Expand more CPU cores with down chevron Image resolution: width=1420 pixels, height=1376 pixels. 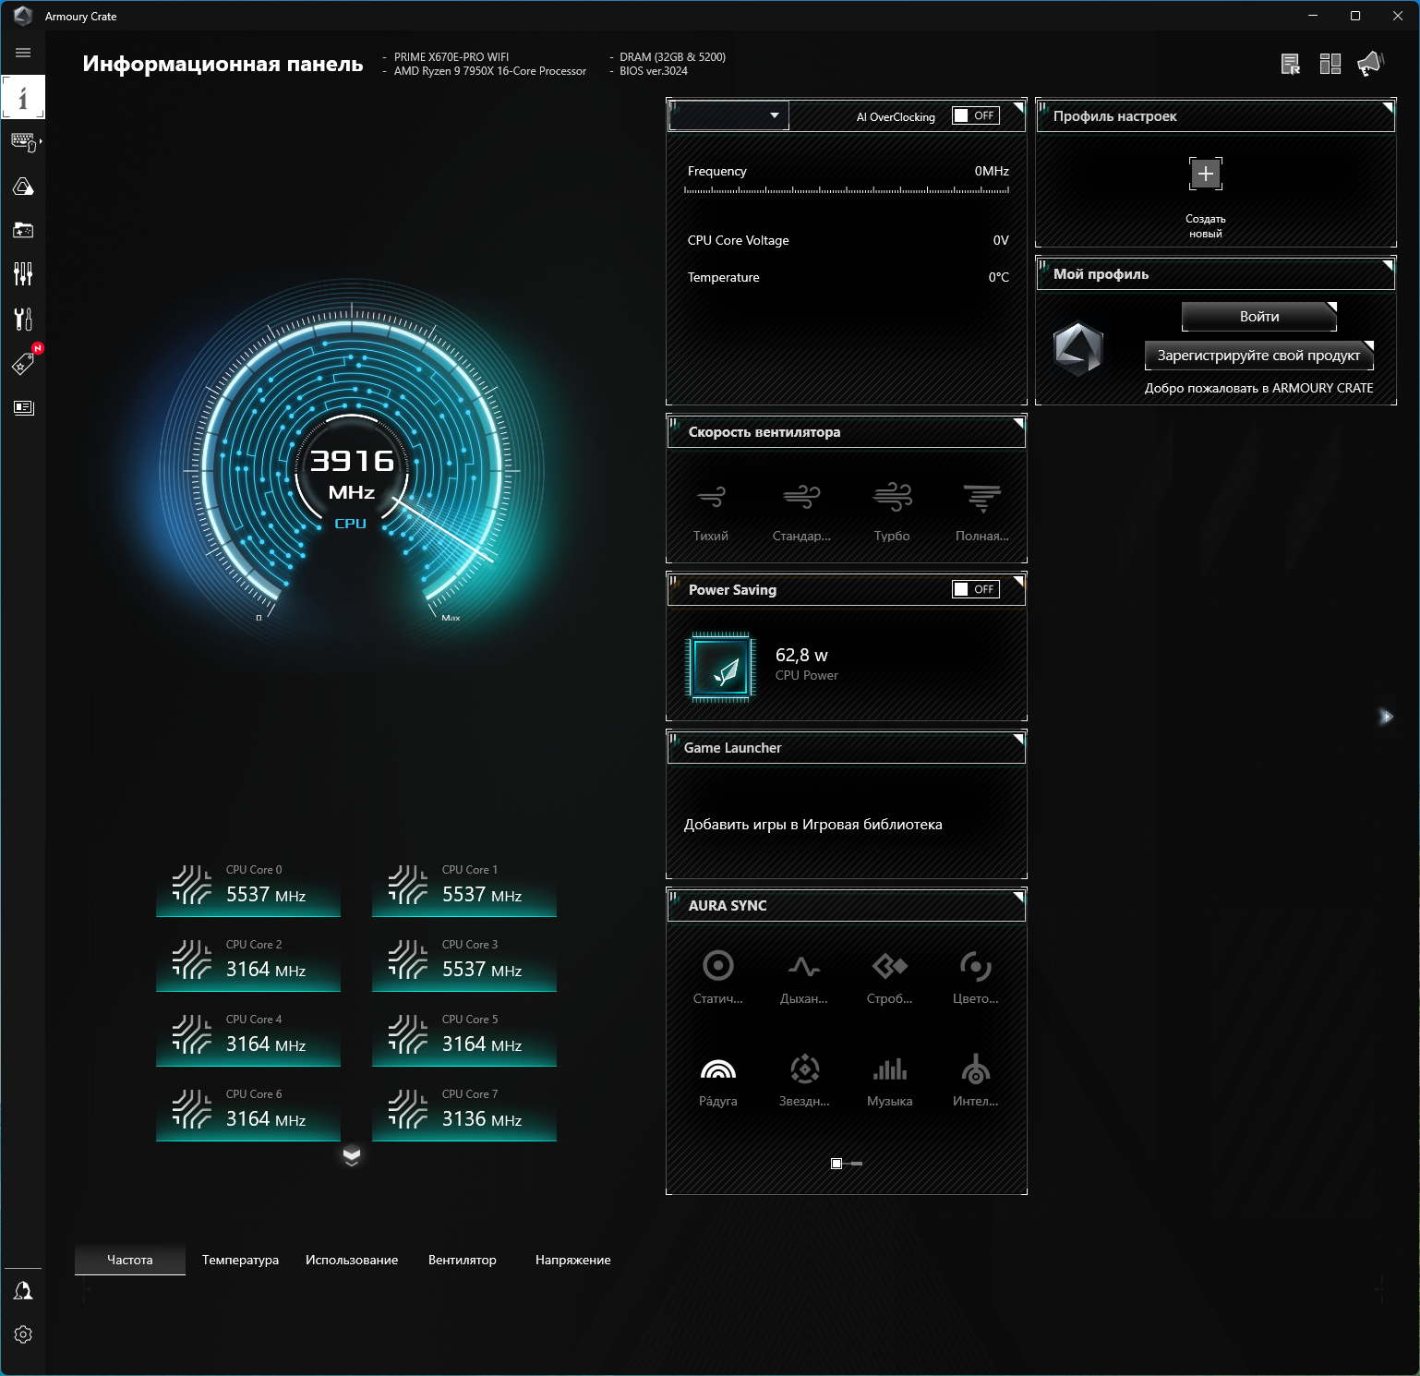pos(352,1156)
